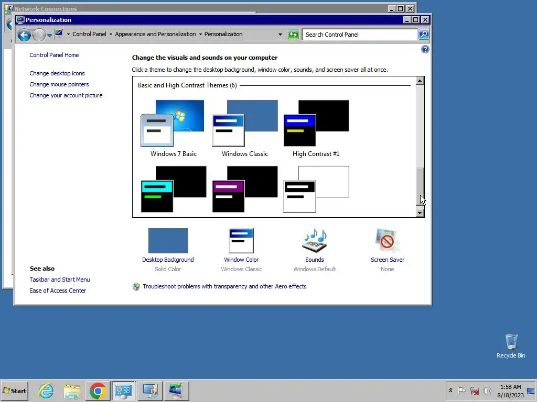Click the taskbar clock showing 1:58 AM
The height and width of the screenshot is (402, 537).
[x=510, y=390]
